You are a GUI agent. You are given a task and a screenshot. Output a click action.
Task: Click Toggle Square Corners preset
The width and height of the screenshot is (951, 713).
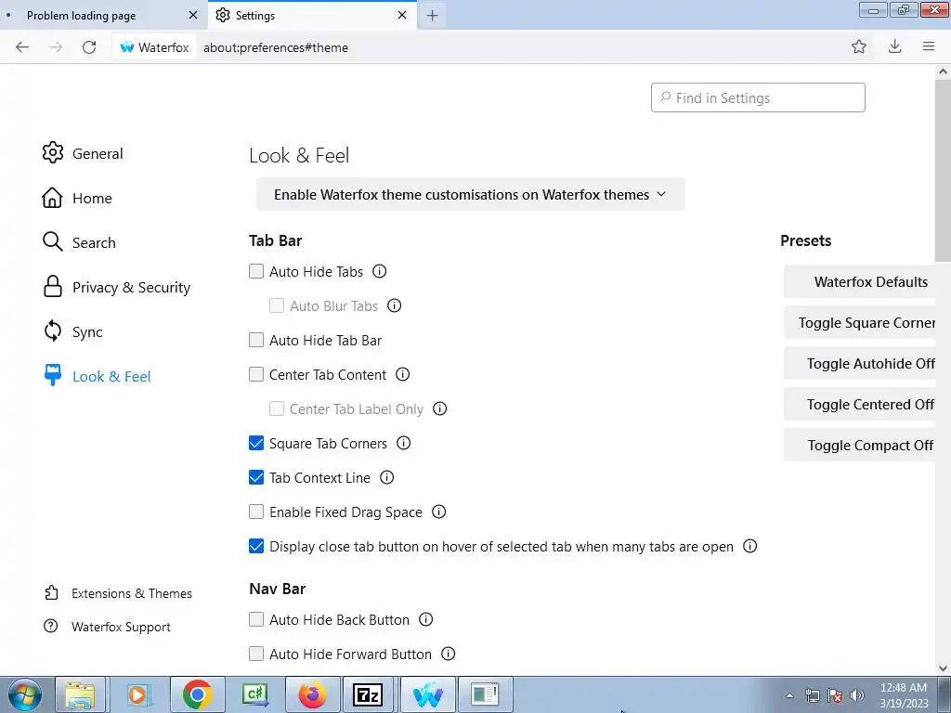860,322
